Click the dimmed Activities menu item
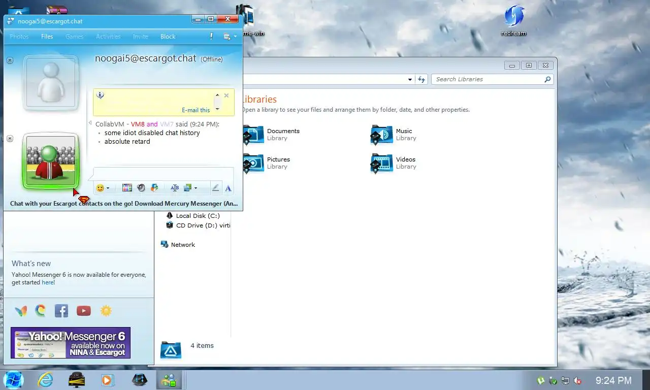Screen dimensions: 650x390 pyautogui.click(x=108, y=37)
